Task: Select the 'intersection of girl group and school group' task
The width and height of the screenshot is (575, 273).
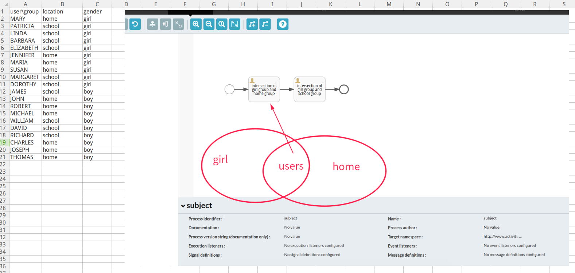Action: 310,90
